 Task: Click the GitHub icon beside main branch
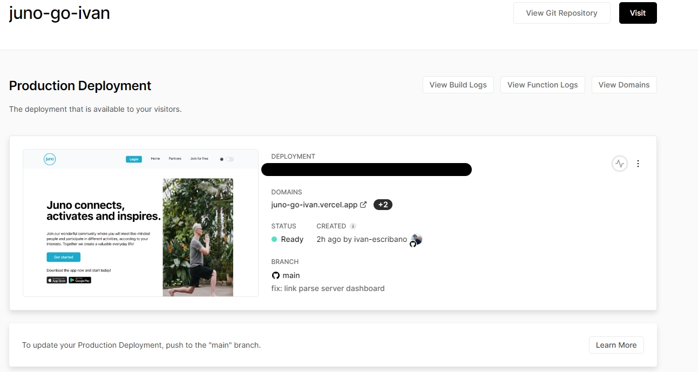(276, 275)
